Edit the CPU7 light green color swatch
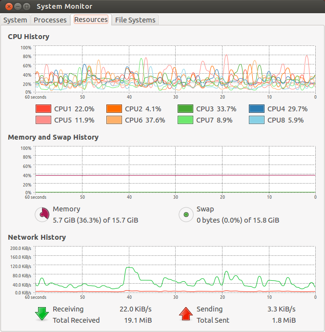This screenshot has width=325, height=332. point(185,120)
